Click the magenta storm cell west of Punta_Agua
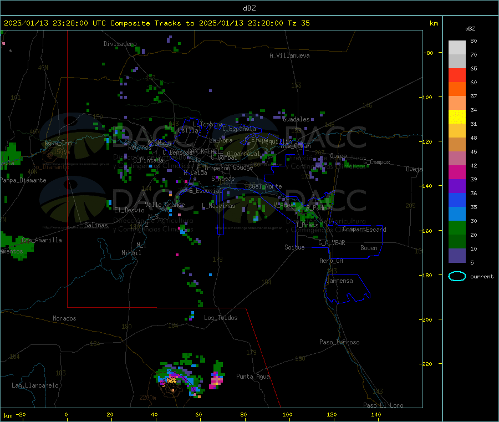This screenshot has width=499, height=422. coord(216,380)
